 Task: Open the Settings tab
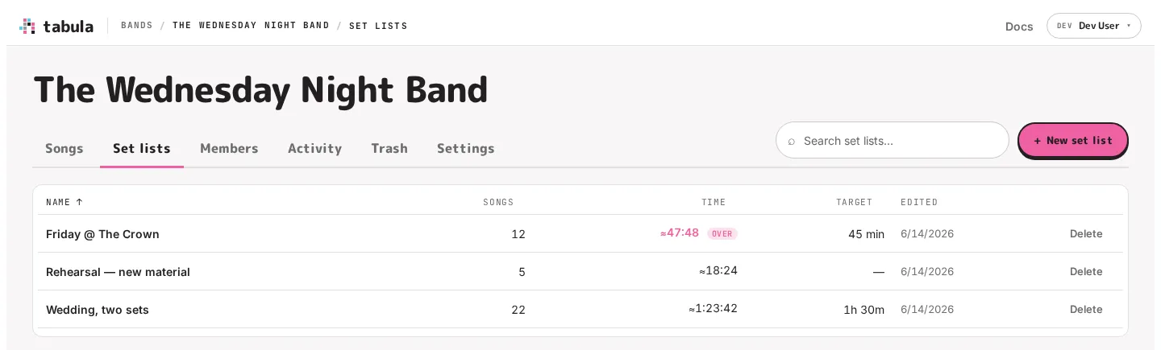point(465,148)
